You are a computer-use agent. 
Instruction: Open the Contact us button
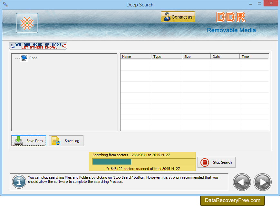pyautogui.click(x=178, y=17)
